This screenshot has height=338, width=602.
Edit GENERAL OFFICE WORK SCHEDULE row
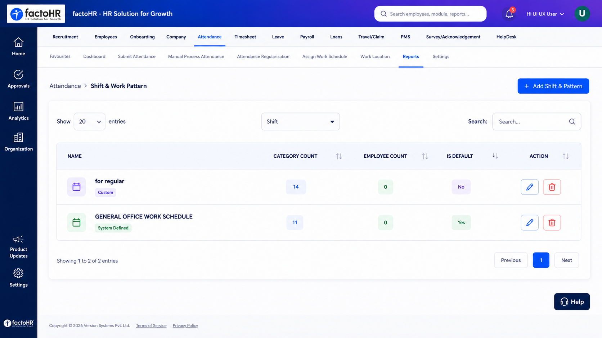pos(530,222)
